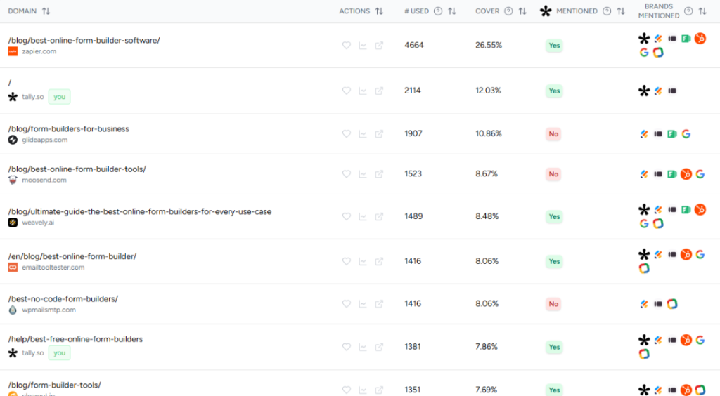Click help icon beside BRANDS MENTIONED header

(688, 11)
